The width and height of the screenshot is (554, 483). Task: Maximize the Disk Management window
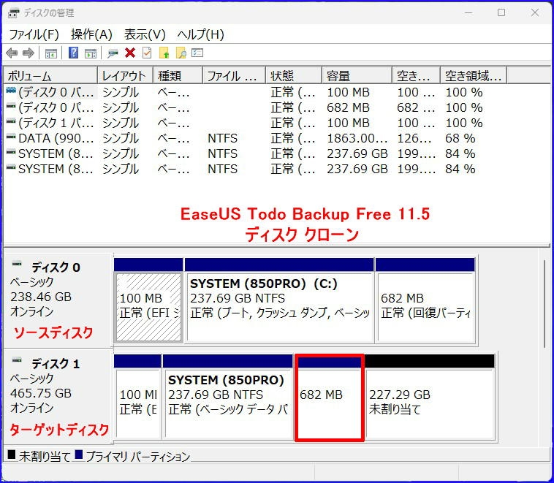[501, 12]
